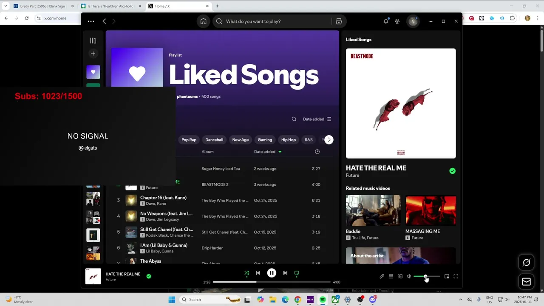The image size is (544, 306).
Task: Toggle shuffle in the player bar
Action: (x=246, y=273)
